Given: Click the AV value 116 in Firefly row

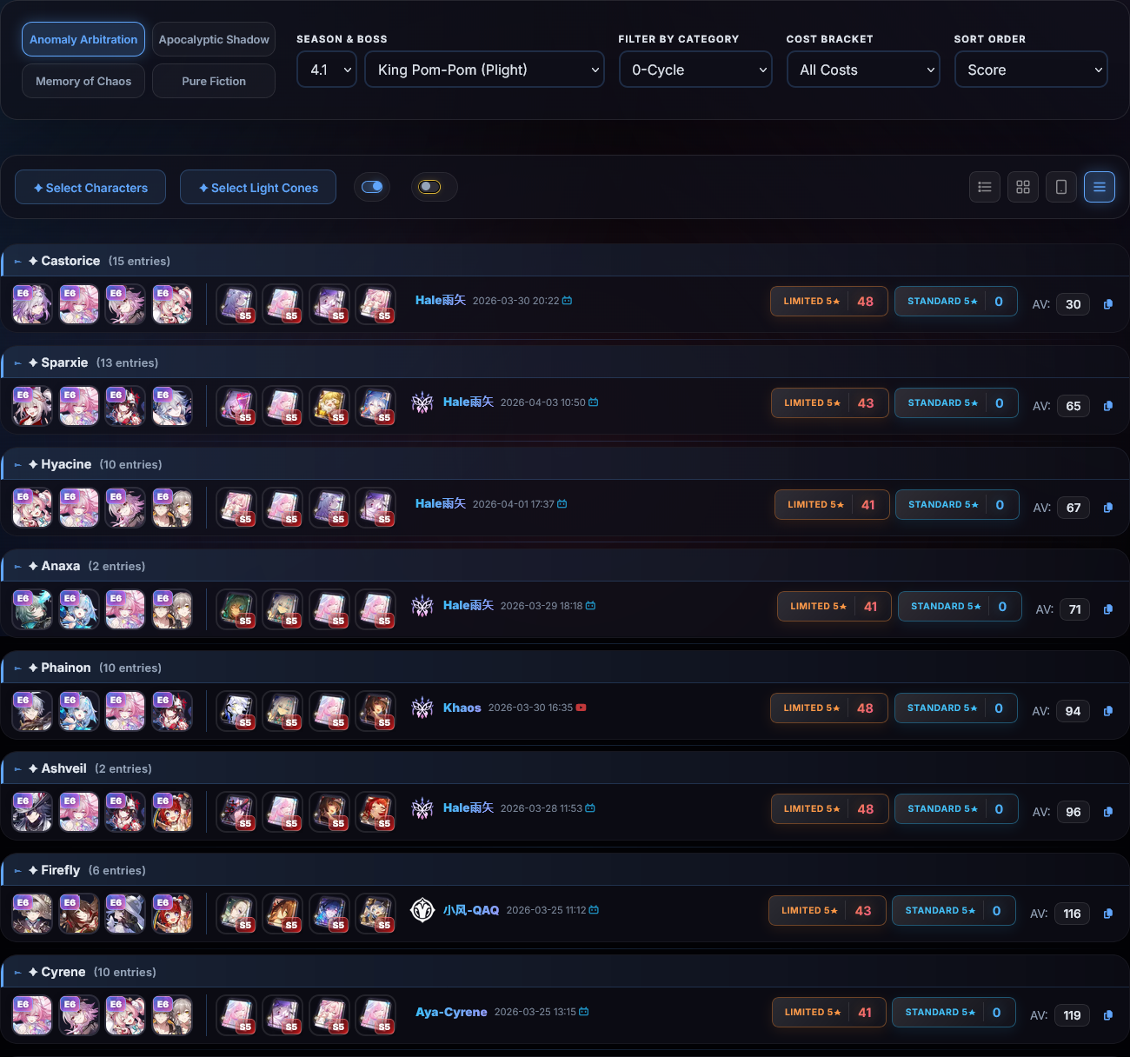Looking at the screenshot, I should point(1072,914).
